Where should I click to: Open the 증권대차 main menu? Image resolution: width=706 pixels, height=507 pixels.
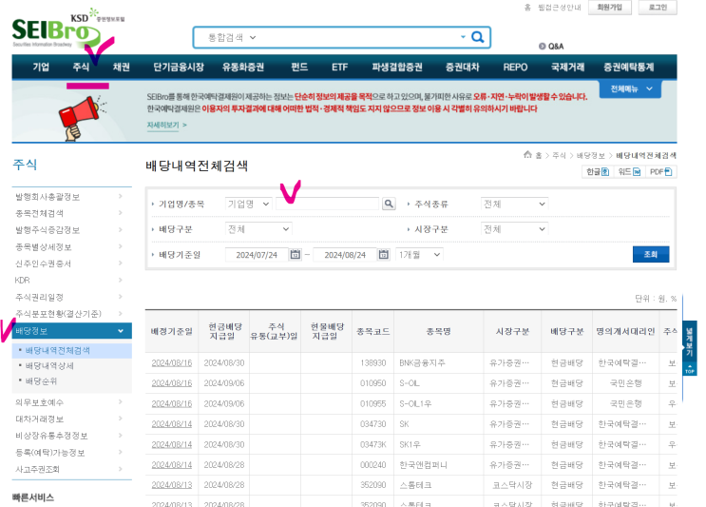tap(463, 68)
